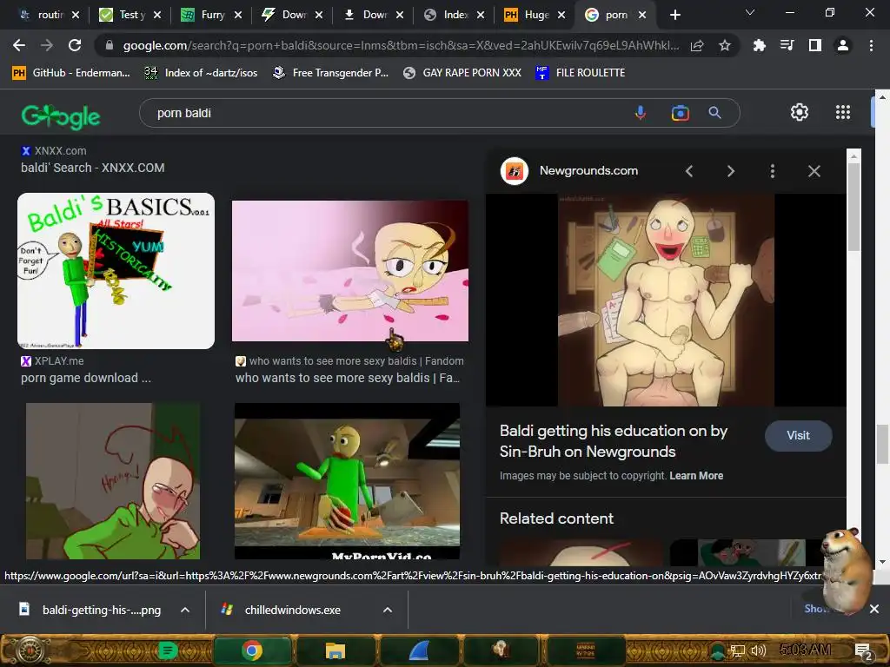
Task: Click the taskbar volume speaker icon
Action: (x=758, y=650)
